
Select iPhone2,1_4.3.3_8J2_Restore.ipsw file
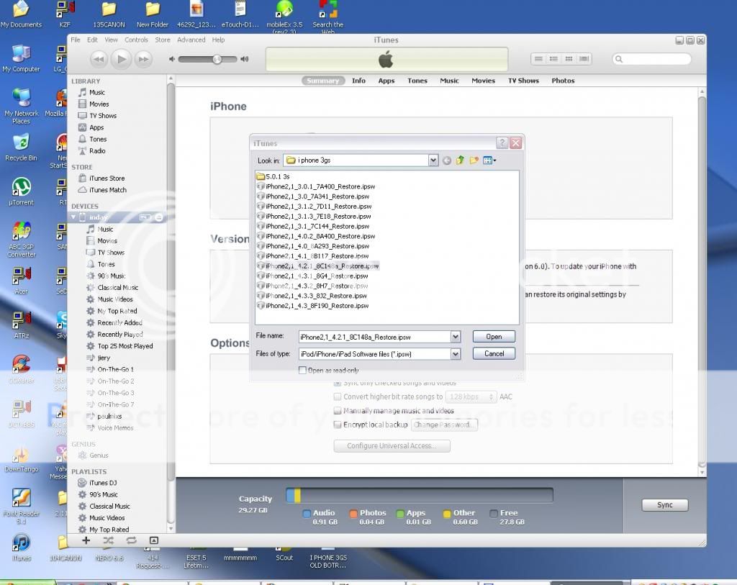tap(312, 296)
